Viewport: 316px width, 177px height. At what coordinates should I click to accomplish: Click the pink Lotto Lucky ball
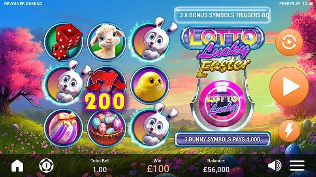click(x=222, y=103)
